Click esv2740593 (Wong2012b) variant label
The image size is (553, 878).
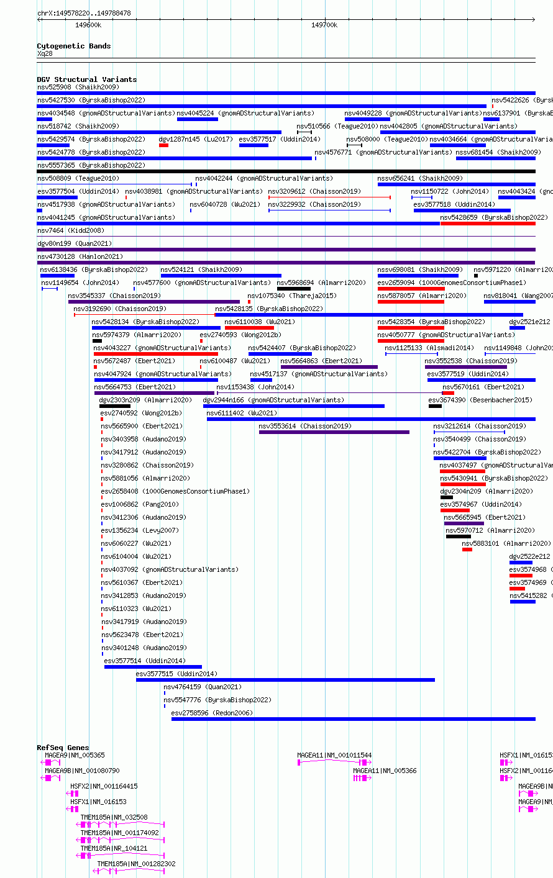coord(240,335)
